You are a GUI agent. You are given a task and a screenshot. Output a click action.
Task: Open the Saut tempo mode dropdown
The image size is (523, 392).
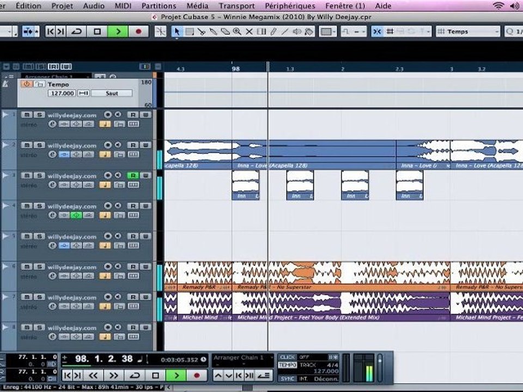coord(112,93)
